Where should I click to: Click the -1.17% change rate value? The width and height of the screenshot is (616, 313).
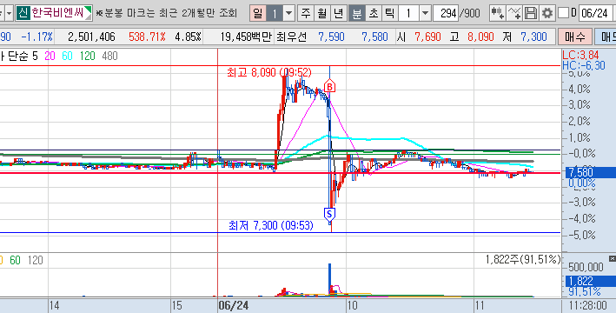point(36,37)
